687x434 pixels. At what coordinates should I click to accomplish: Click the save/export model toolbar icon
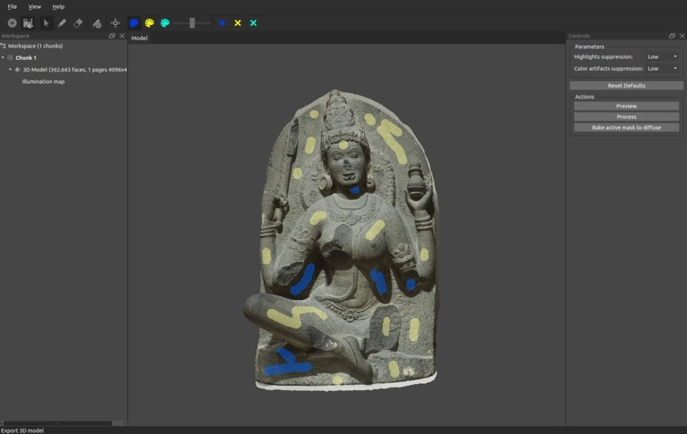[x=28, y=23]
